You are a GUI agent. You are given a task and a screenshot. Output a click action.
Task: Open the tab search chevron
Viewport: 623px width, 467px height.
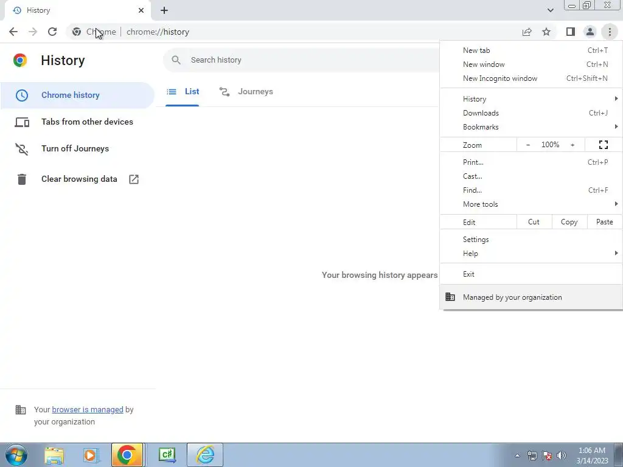point(550,10)
